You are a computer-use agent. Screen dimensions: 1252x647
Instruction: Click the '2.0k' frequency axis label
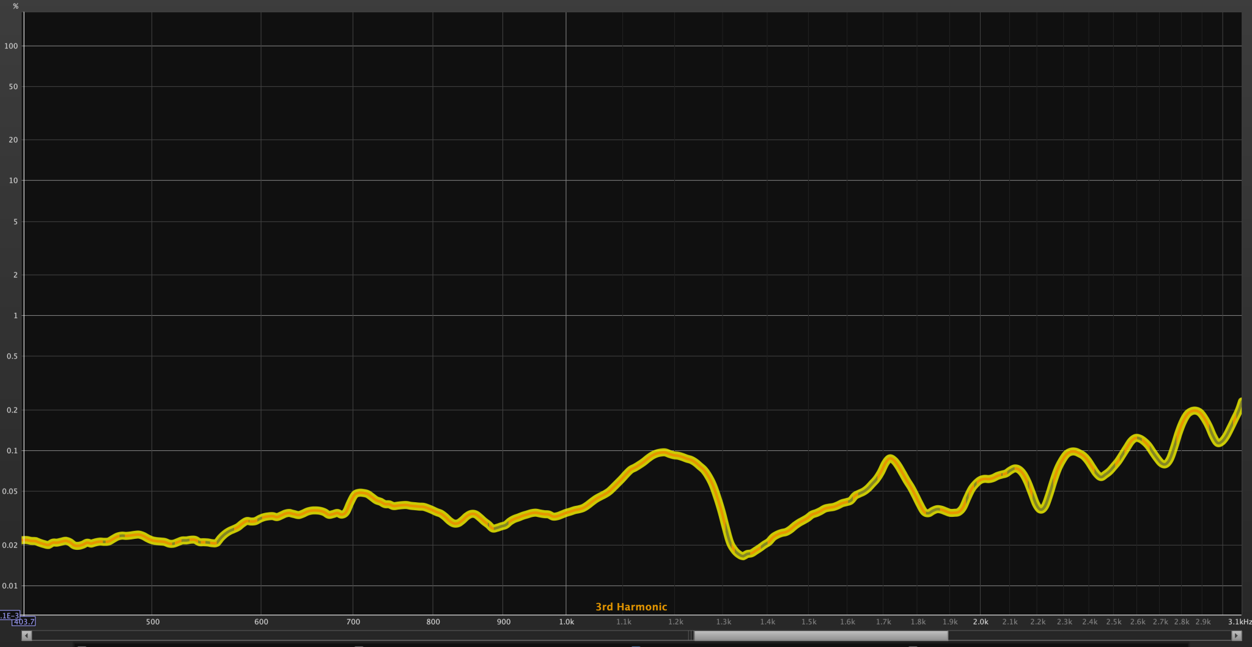[981, 622]
